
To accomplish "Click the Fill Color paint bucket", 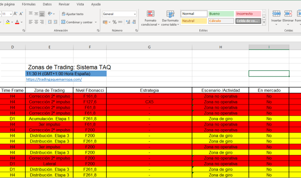I will [8, 22].
